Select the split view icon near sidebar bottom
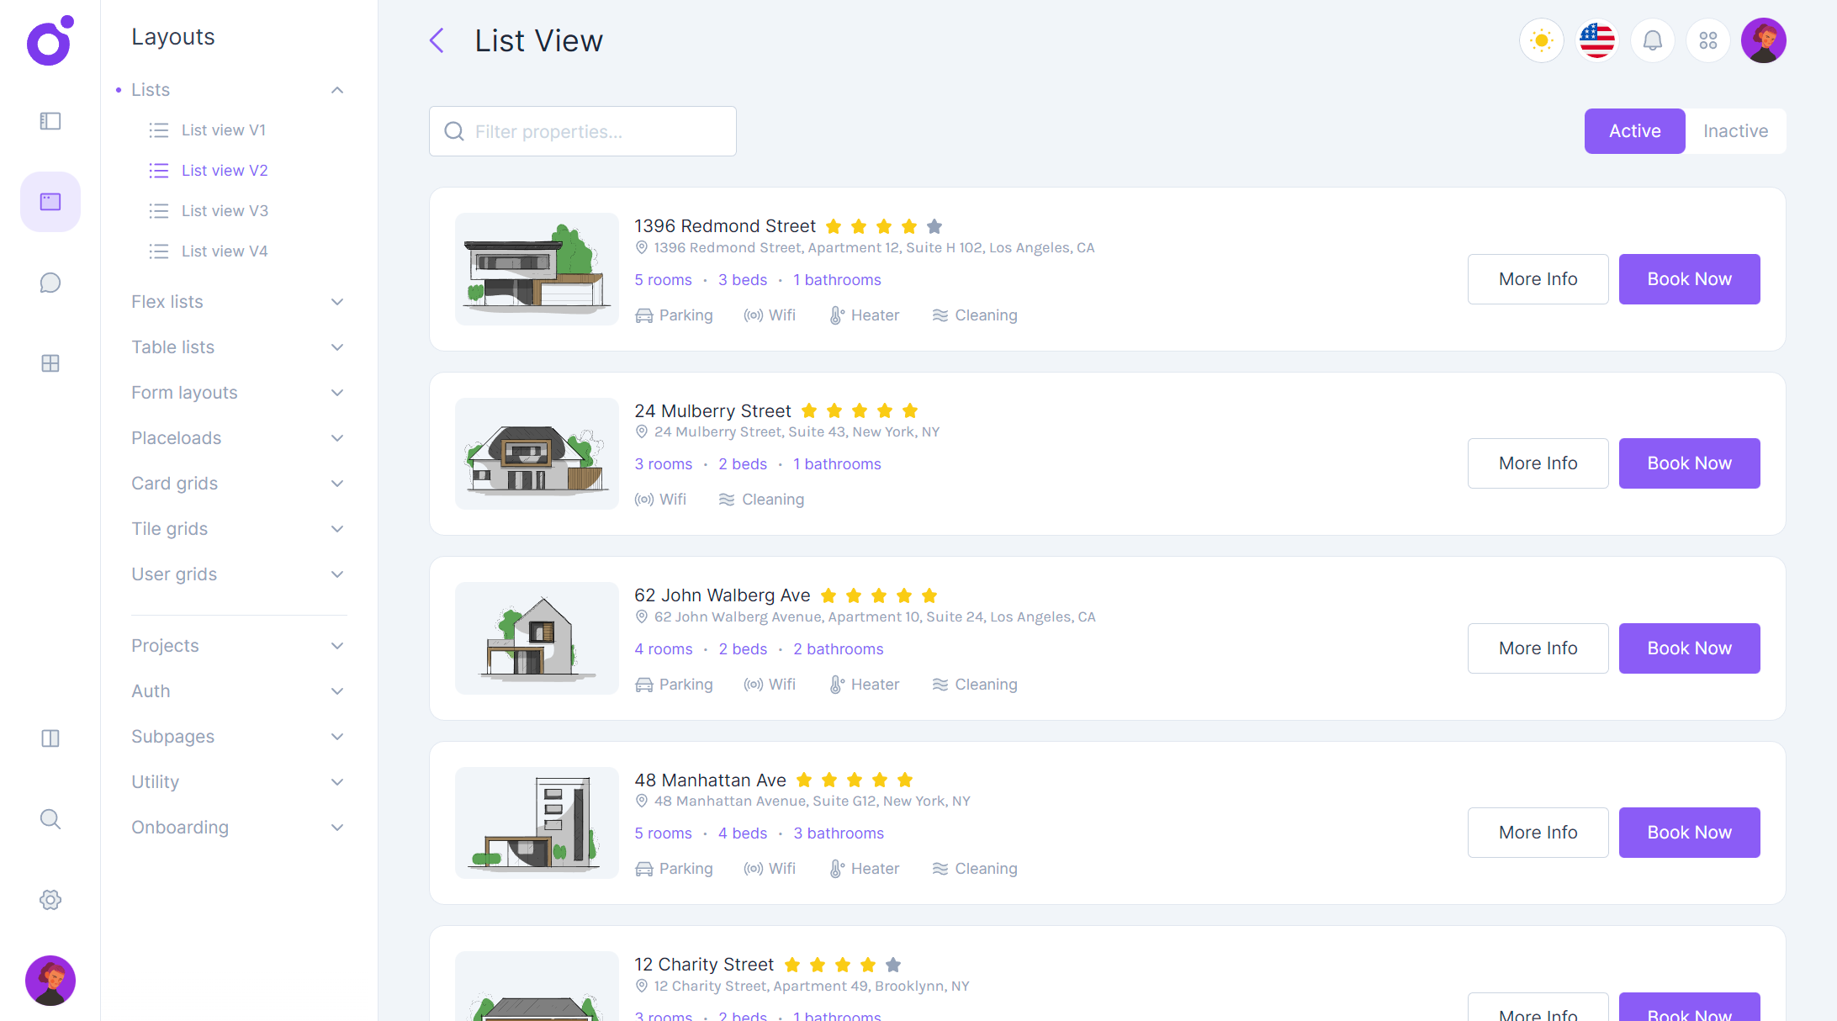The width and height of the screenshot is (1837, 1021). point(50,738)
